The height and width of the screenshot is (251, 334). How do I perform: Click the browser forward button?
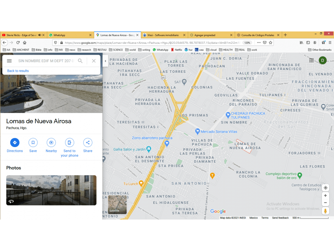[x=11, y=43]
